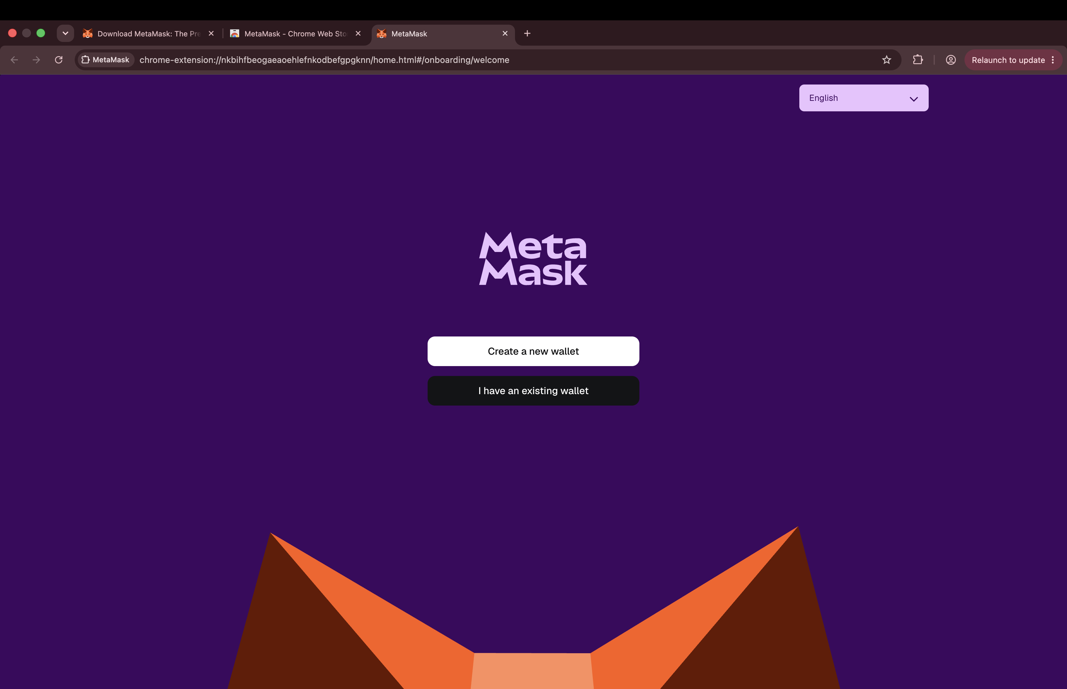
Task: Open a new browser tab
Action: (527, 34)
